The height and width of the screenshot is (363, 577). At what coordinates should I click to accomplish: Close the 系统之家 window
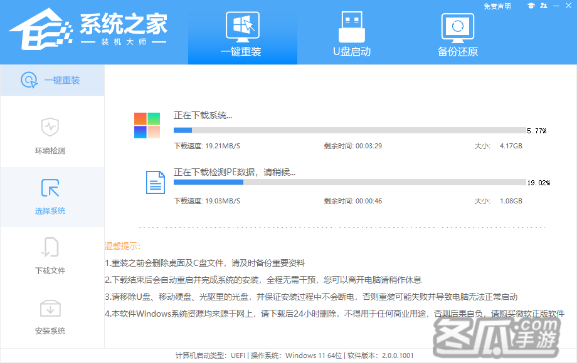click(x=569, y=6)
